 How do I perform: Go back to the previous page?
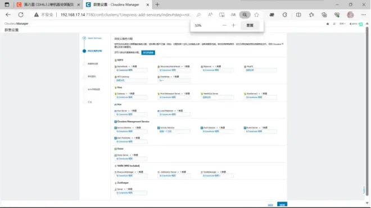(x=8, y=15)
